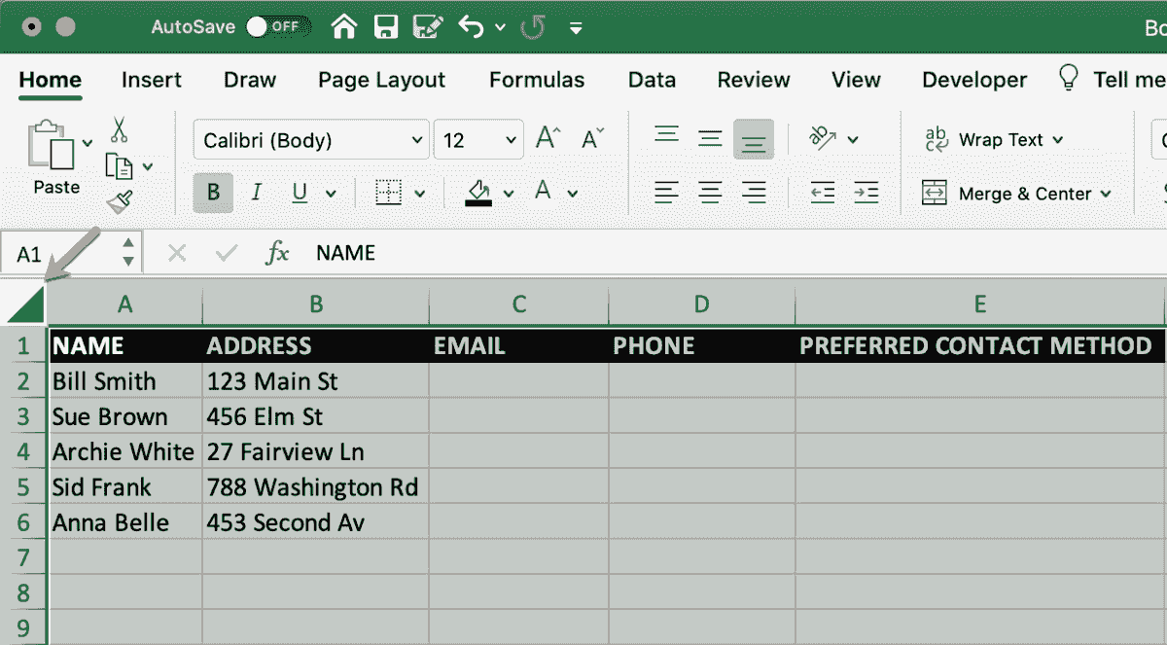The width and height of the screenshot is (1167, 645).
Task: Switch to the Formulas ribbon tab
Action: point(536,80)
